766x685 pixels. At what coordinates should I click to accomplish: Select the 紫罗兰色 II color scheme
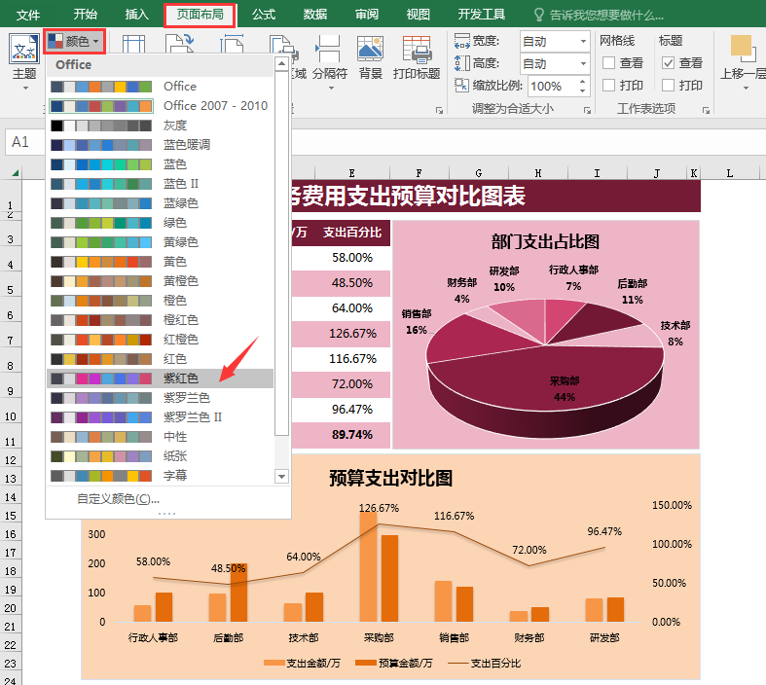coord(160,417)
